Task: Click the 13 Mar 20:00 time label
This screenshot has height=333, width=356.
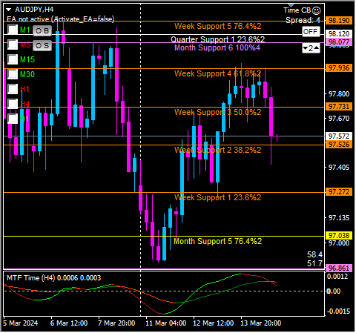Action: 261,323
